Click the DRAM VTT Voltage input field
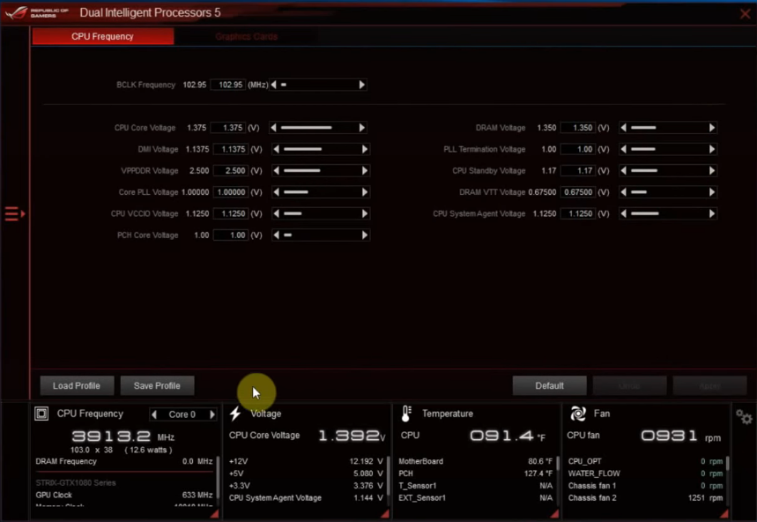The height and width of the screenshot is (522, 757). pos(578,192)
